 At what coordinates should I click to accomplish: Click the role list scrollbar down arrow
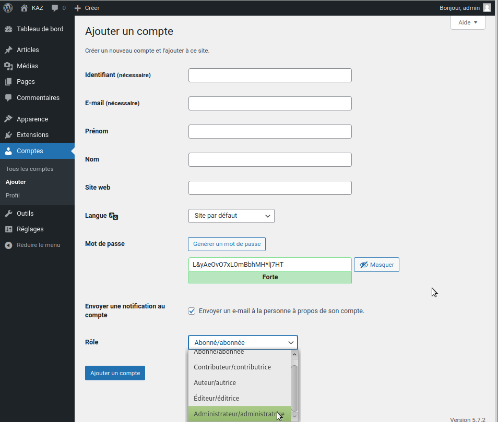click(294, 416)
